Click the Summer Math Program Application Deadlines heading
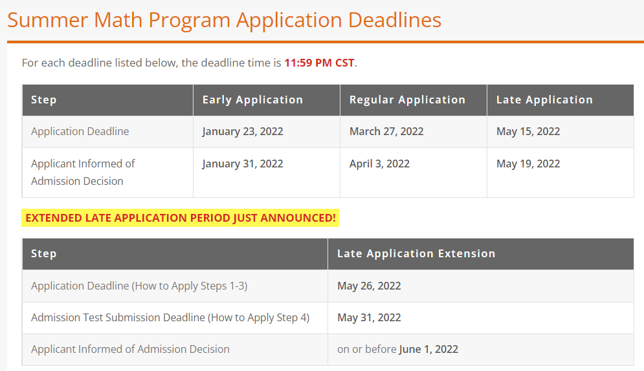644x371 pixels. [224, 20]
